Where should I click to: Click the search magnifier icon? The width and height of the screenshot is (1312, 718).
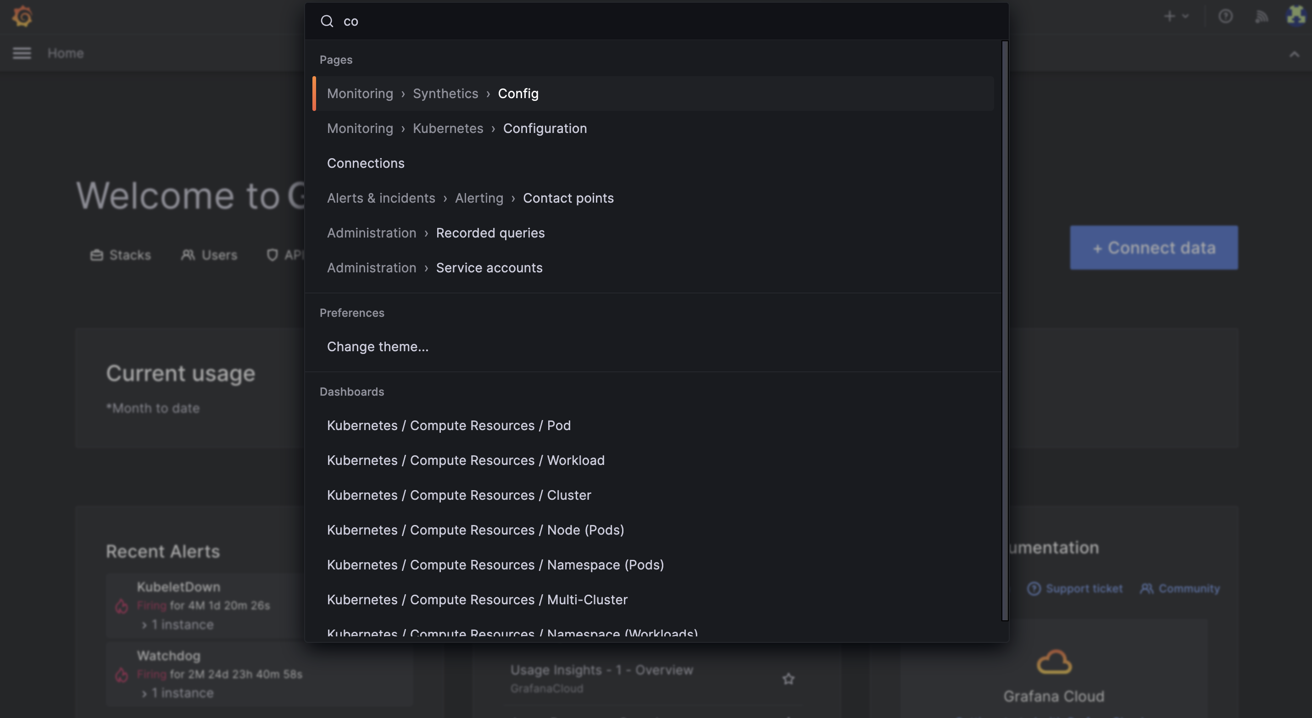[x=327, y=21]
